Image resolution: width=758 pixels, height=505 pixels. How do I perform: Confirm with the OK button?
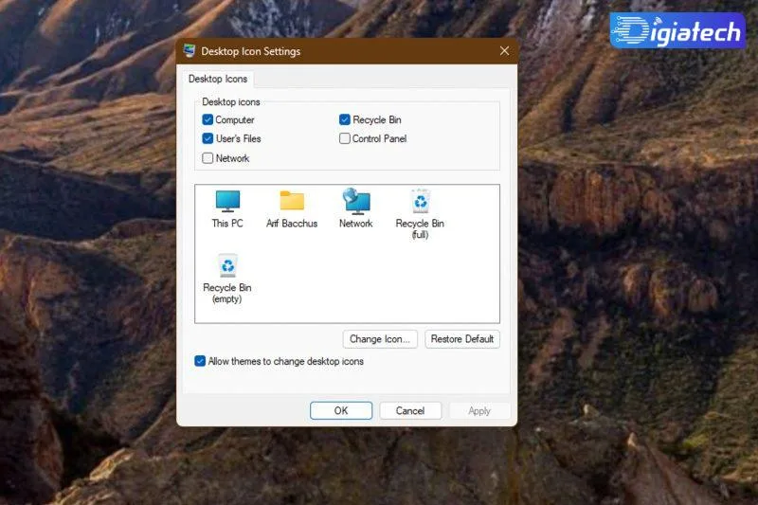click(341, 411)
